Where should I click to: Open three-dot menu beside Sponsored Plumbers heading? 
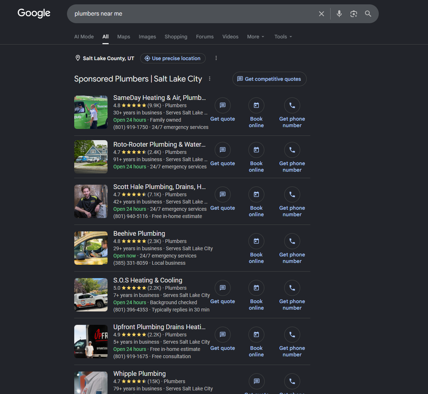click(x=210, y=79)
